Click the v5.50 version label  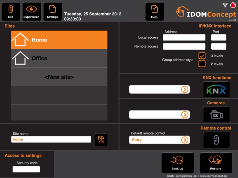(232, 20)
